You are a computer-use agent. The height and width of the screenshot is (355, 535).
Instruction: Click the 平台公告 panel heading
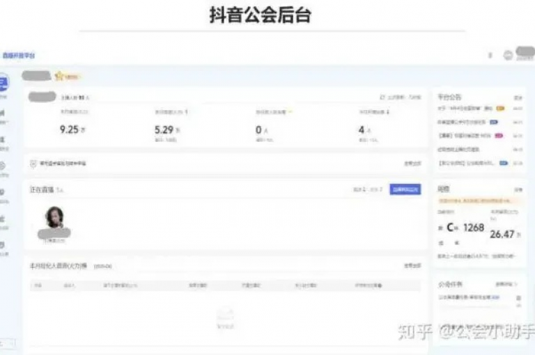click(x=449, y=97)
